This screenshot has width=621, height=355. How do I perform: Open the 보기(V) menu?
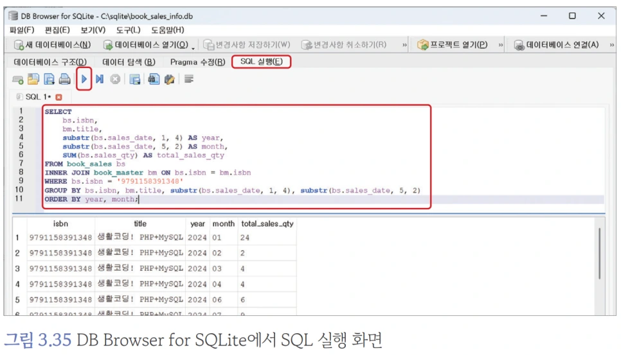tap(93, 30)
